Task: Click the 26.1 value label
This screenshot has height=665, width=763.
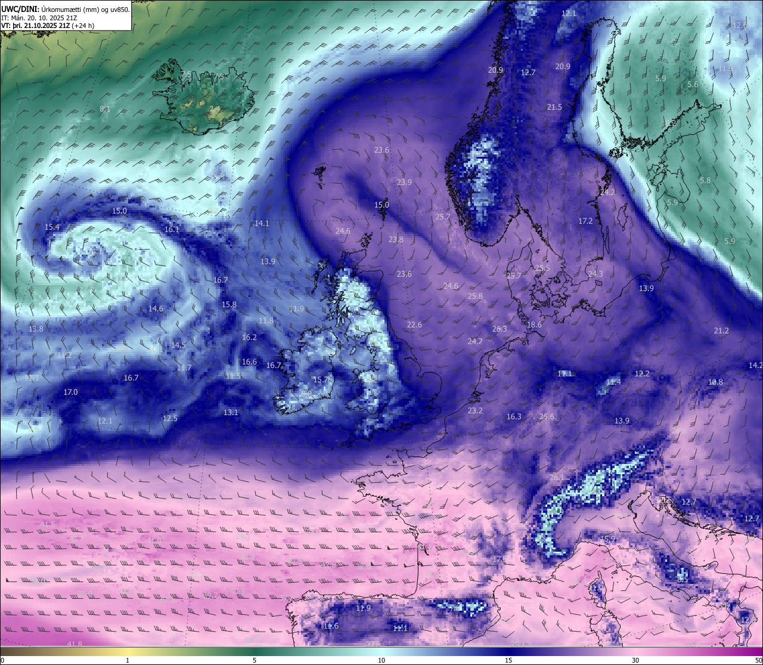Action: click(x=556, y=477)
